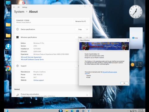Expand the Device specifications section

(x=87, y=29)
